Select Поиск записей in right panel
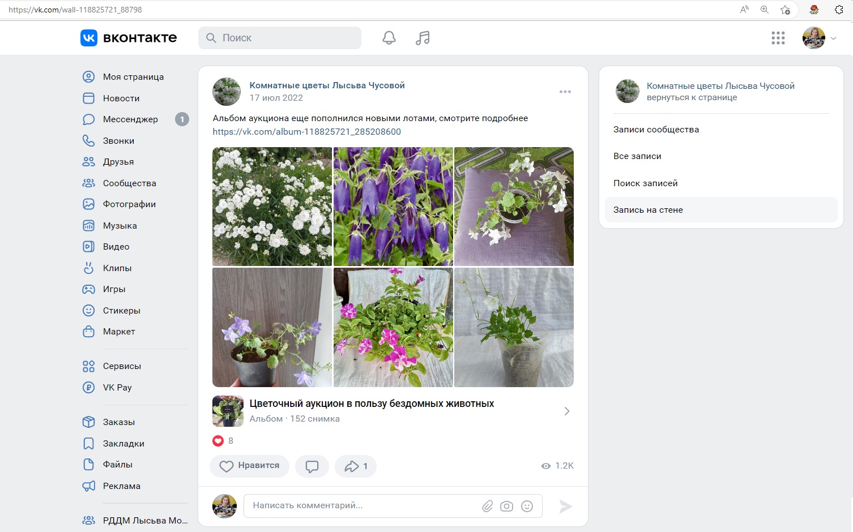 [x=645, y=183]
